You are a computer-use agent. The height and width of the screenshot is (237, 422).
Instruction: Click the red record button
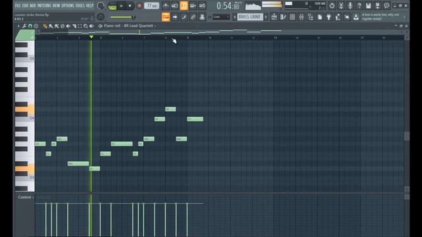coord(139,6)
